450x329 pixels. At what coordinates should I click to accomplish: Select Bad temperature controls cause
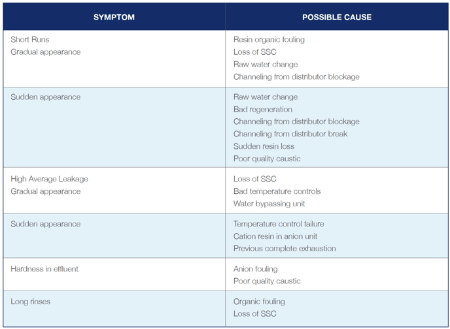click(277, 192)
